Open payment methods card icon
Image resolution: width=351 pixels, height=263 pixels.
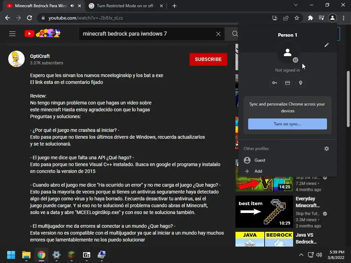(x=288, y=83)
